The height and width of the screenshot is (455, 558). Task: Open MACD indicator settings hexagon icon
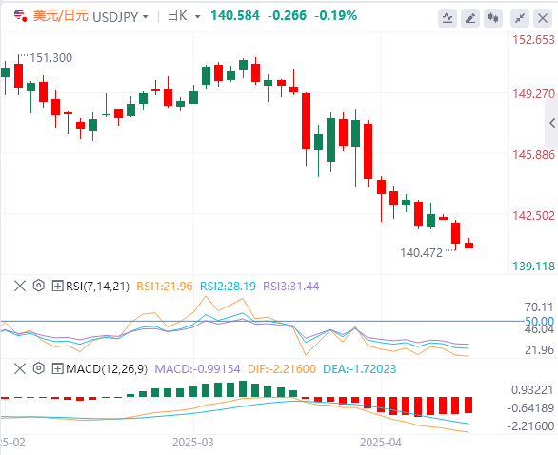(38, 368)
